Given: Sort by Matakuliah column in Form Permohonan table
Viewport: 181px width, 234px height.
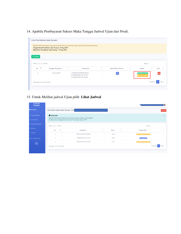Looking at the screenshot, I should pyautogui.click(x=86, y=68).
